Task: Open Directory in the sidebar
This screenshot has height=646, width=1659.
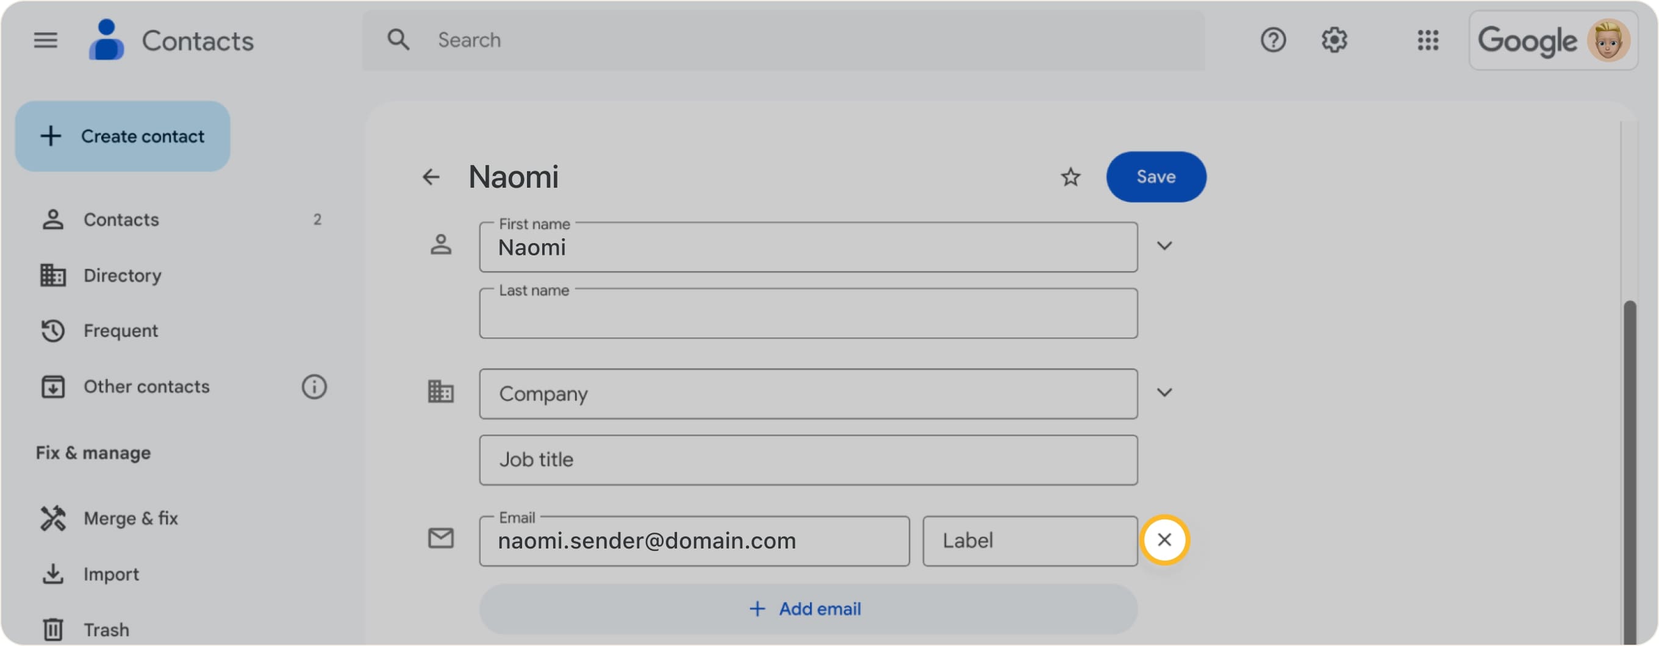Action: point(123,275)
